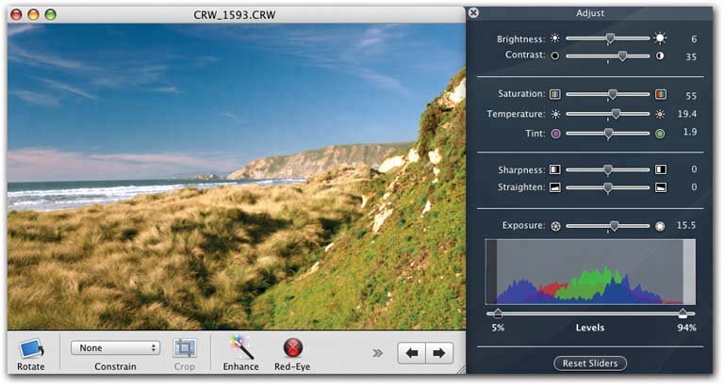The width and height of the screenshot is (724, 386).
Task: Click the yellow minimize window button
Action: 33,15
